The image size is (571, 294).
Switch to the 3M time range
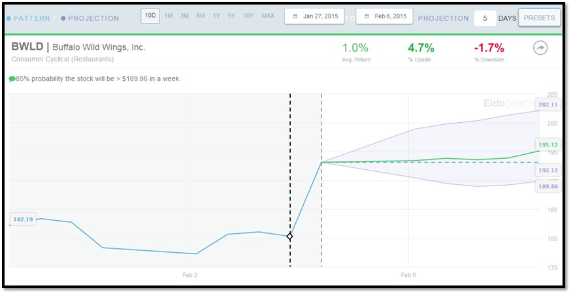pyautogui.click(x=184, y=16)
